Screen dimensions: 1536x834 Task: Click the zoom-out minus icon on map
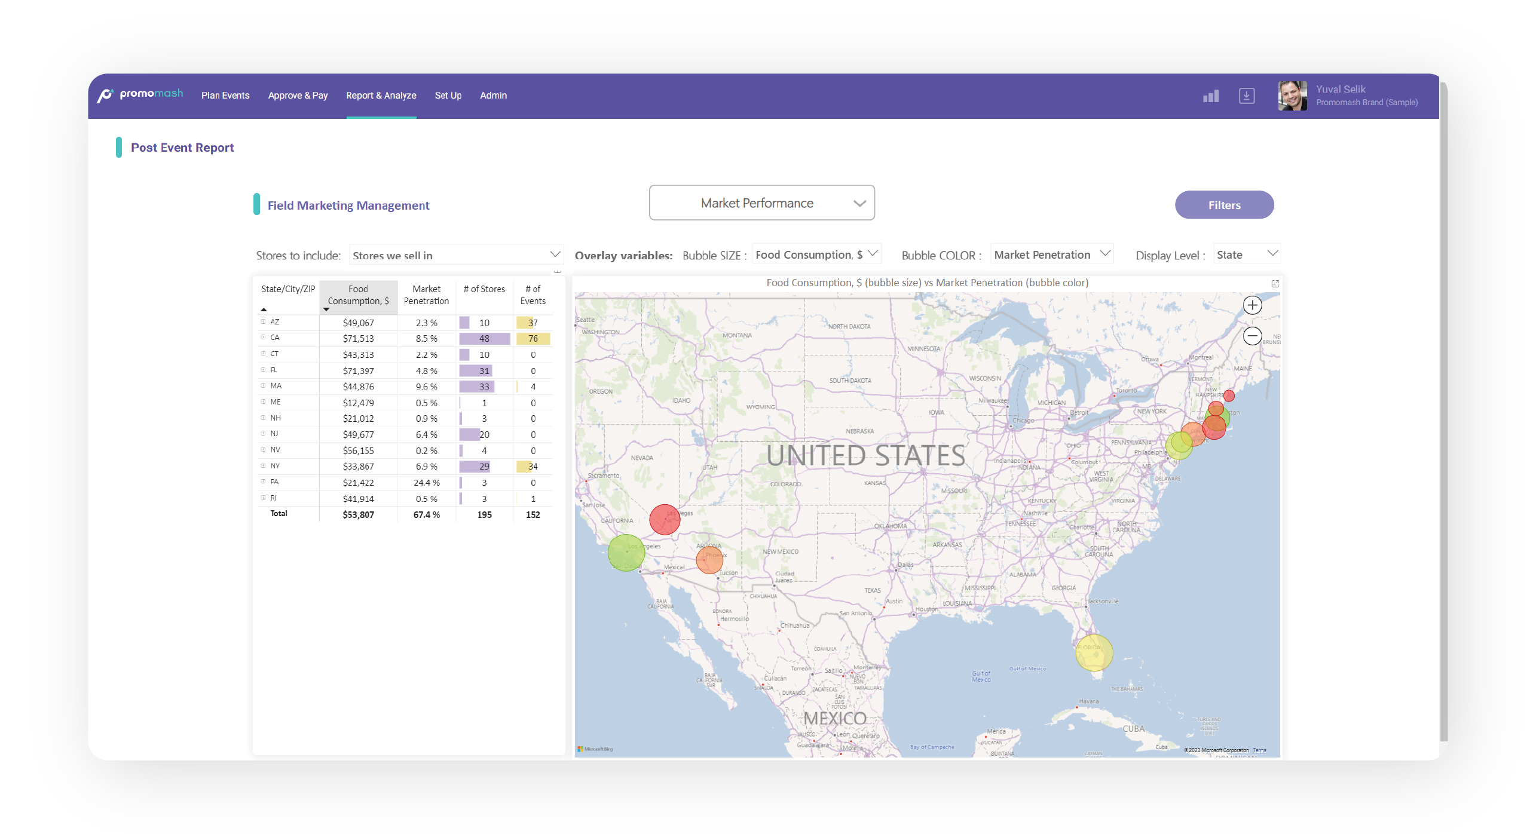pyautogui.click(x=1254, y=335)
